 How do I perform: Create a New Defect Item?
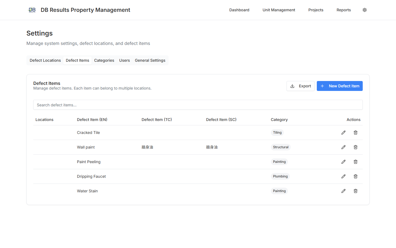coord(340,86)
